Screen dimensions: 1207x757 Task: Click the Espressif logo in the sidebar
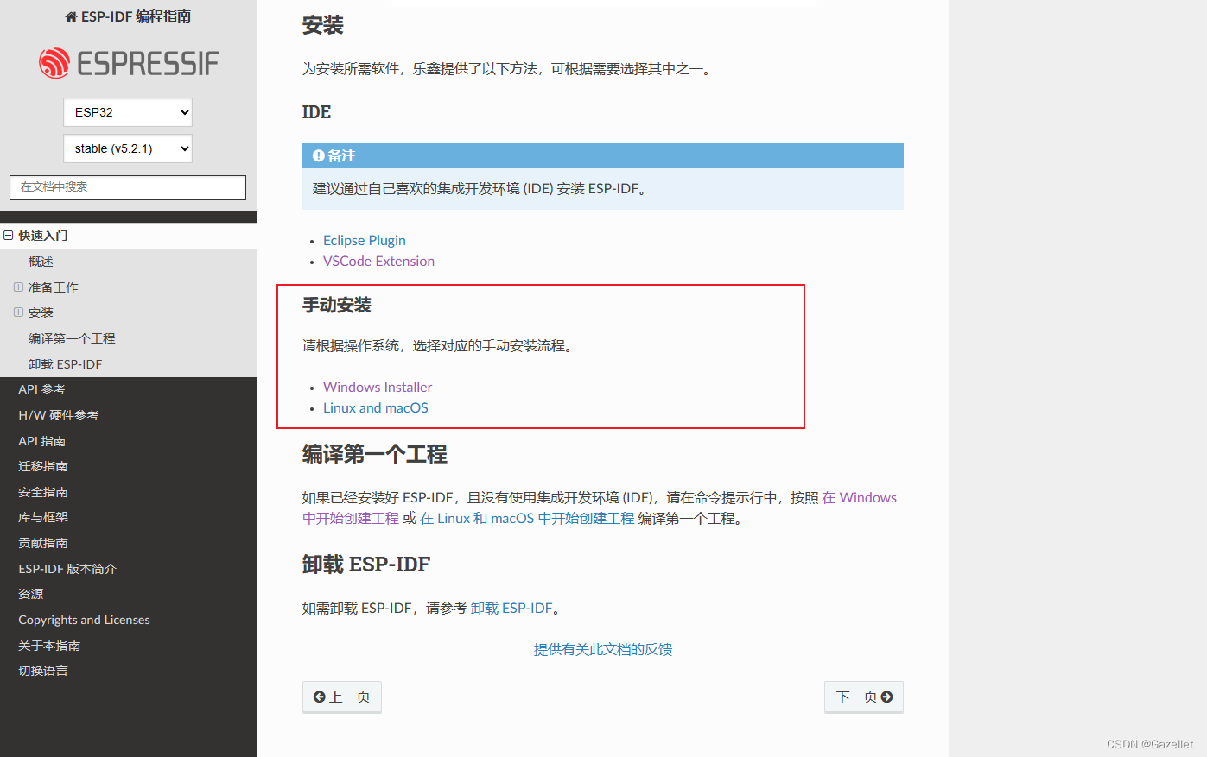pyautogui.click(x=128, y=62)
